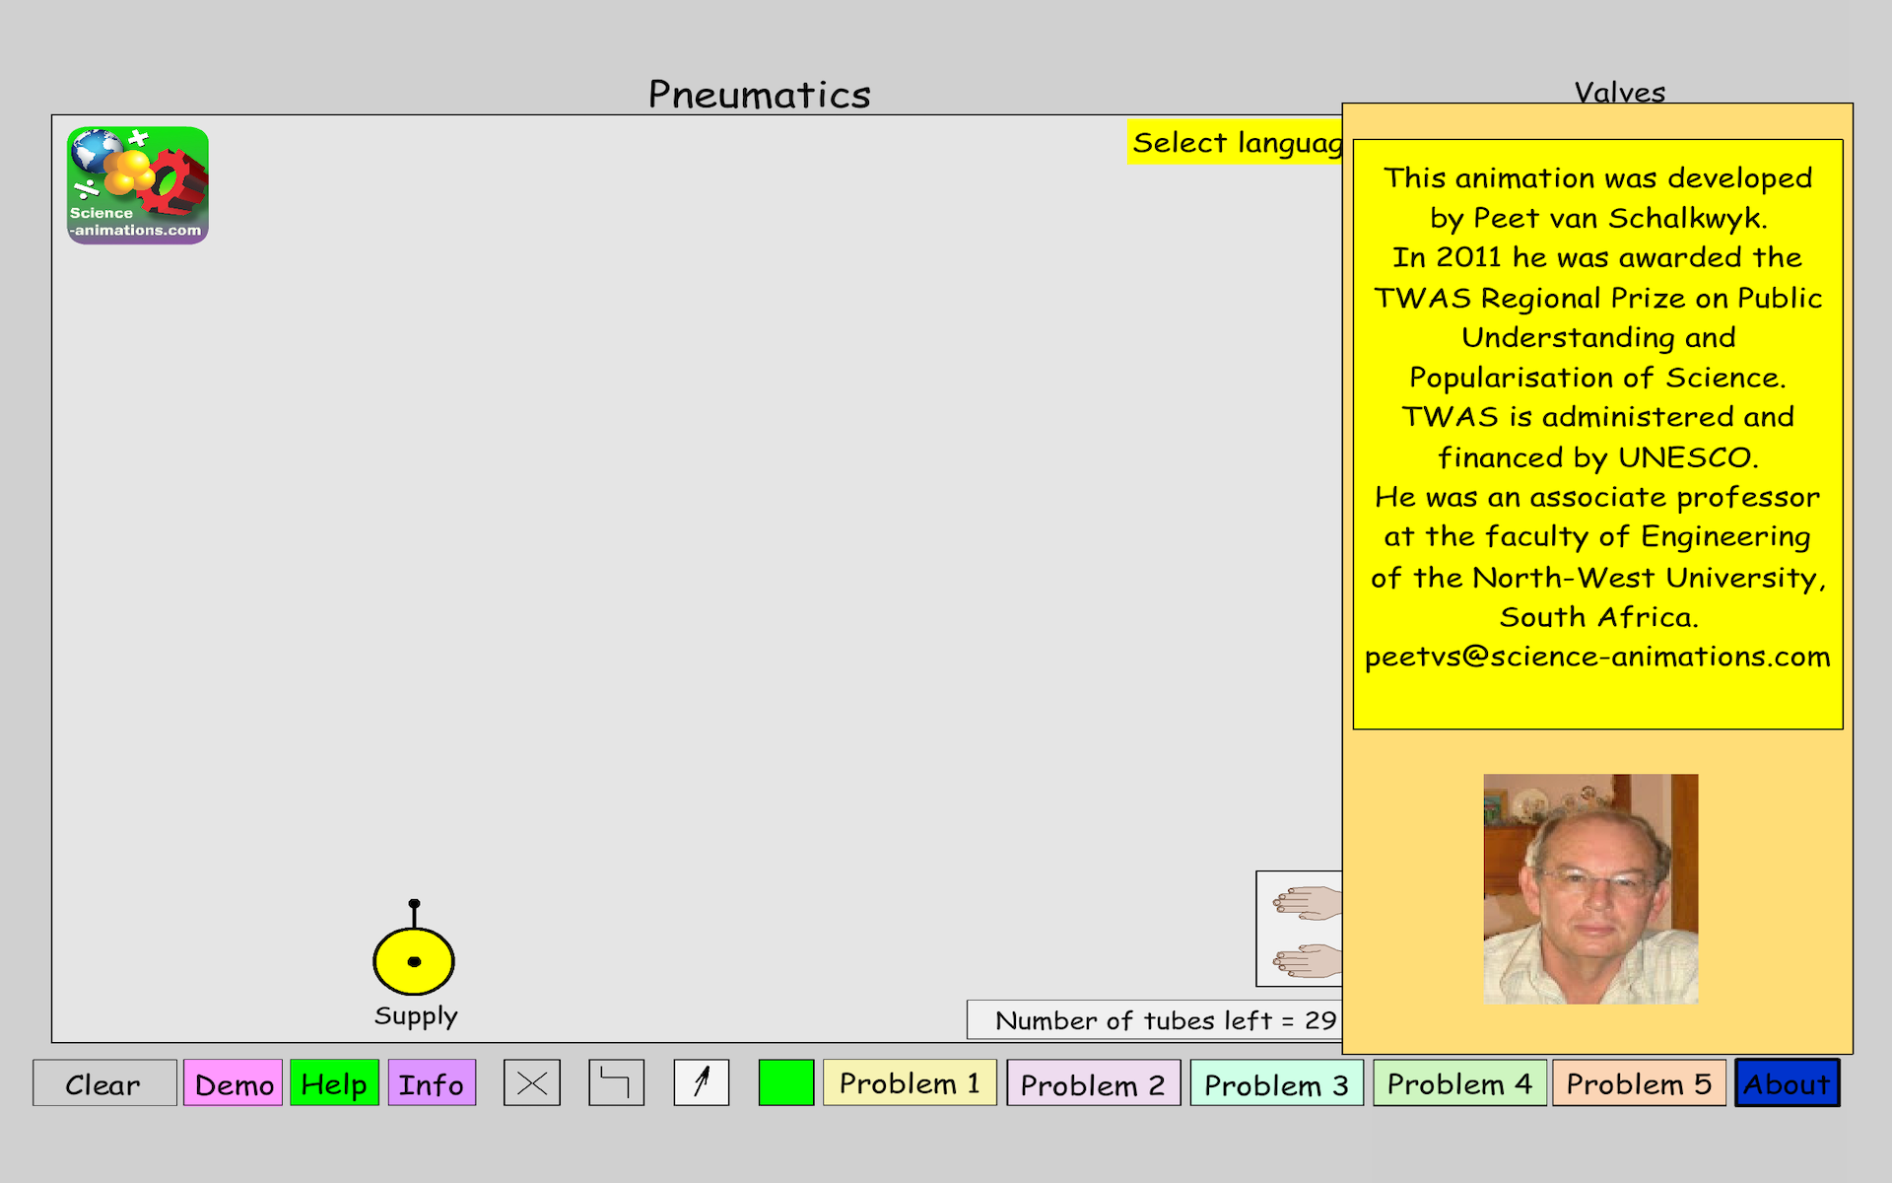The image size is (1892, 1183).
Task: Click the yellow Supply source symbol
Action: click(x=414, y=960)
